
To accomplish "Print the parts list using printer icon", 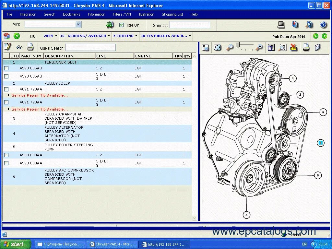I will [x=30, y=47].
